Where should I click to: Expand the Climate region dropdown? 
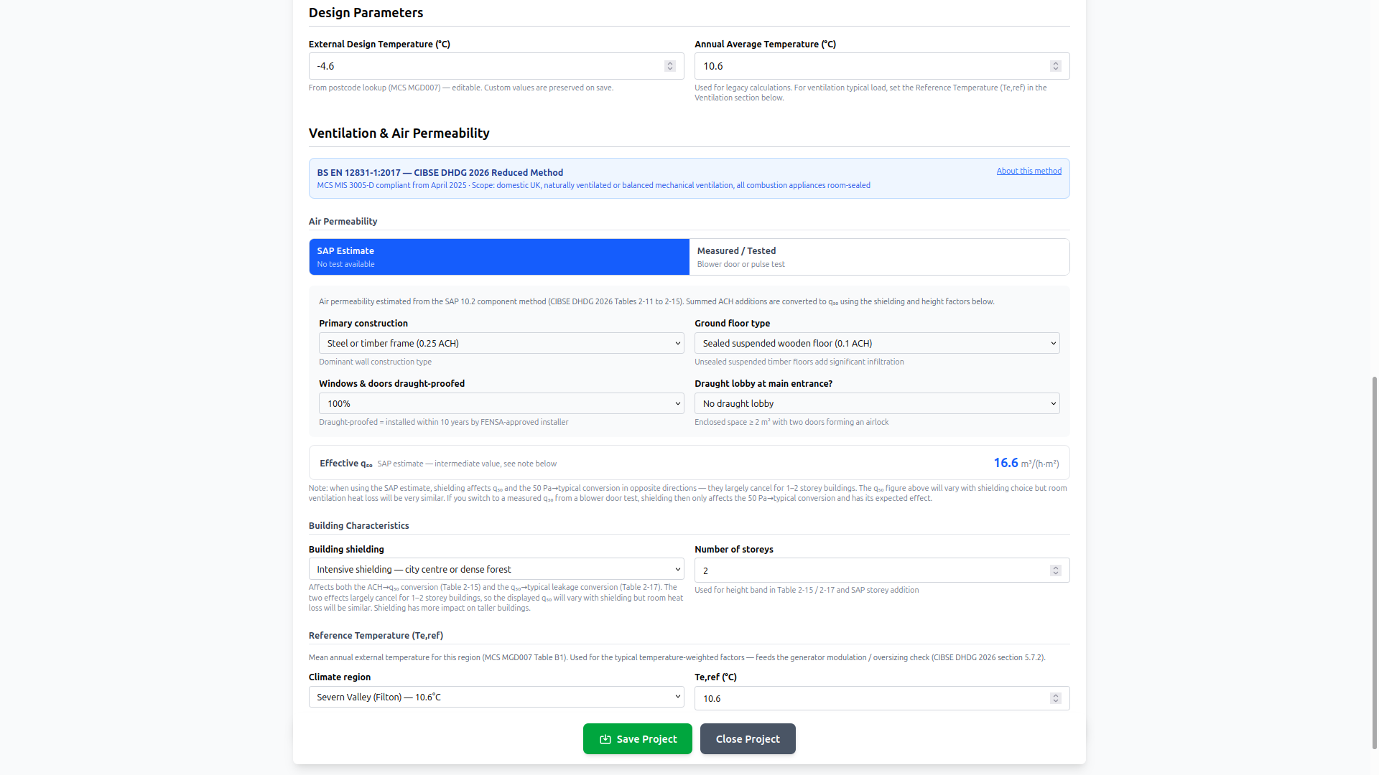coord(496,697)
